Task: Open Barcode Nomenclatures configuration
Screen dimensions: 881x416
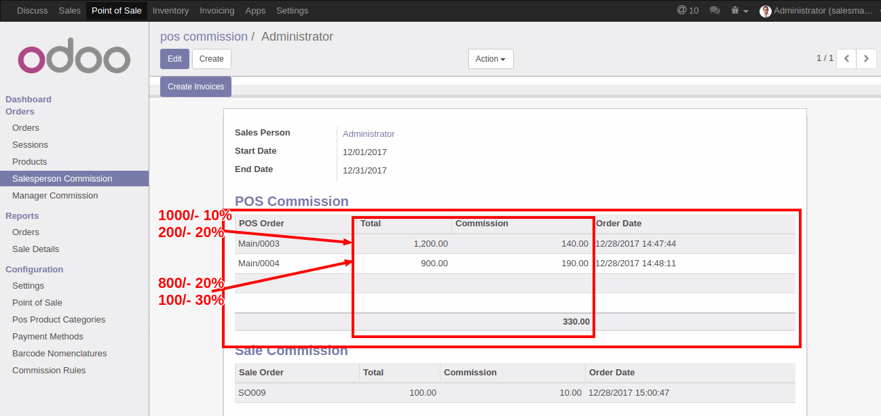Action: [x=60, y=354]
